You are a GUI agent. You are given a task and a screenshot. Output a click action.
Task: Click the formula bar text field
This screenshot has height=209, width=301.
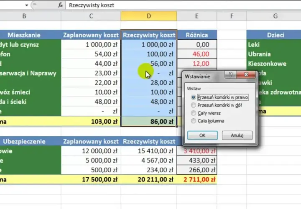[x=184, y=5]
